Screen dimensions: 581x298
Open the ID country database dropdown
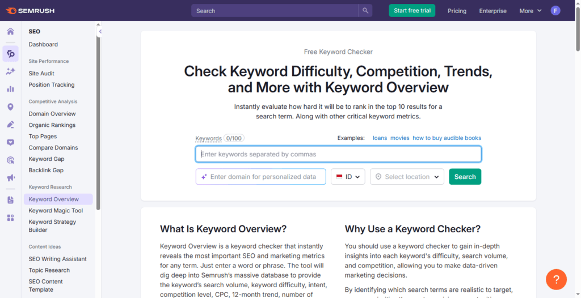point(348,177)
